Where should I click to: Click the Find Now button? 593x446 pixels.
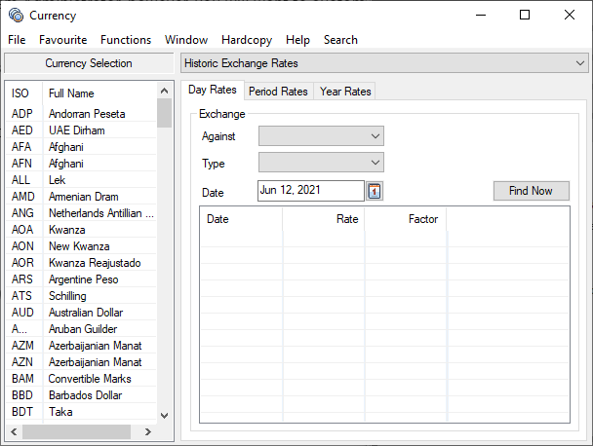coord(531,191)
